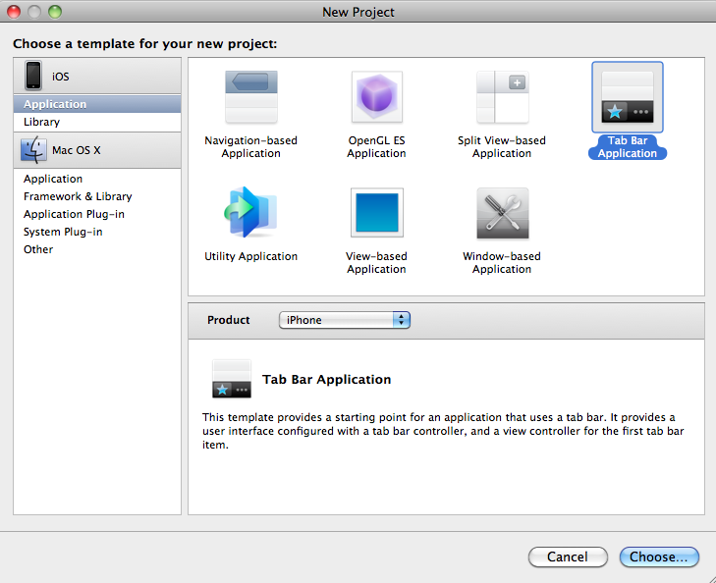Open the Product iPhone dropdown

[345, 320]
